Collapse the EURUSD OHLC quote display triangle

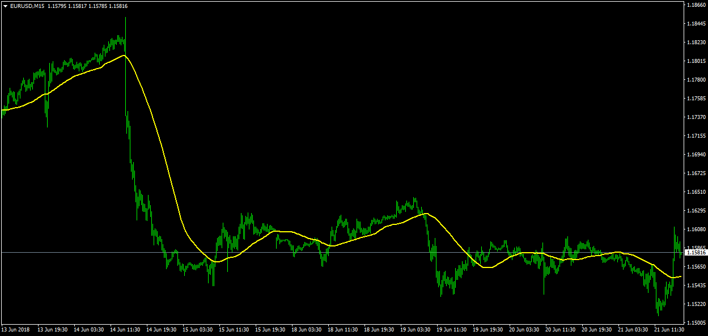pos(6,6)
